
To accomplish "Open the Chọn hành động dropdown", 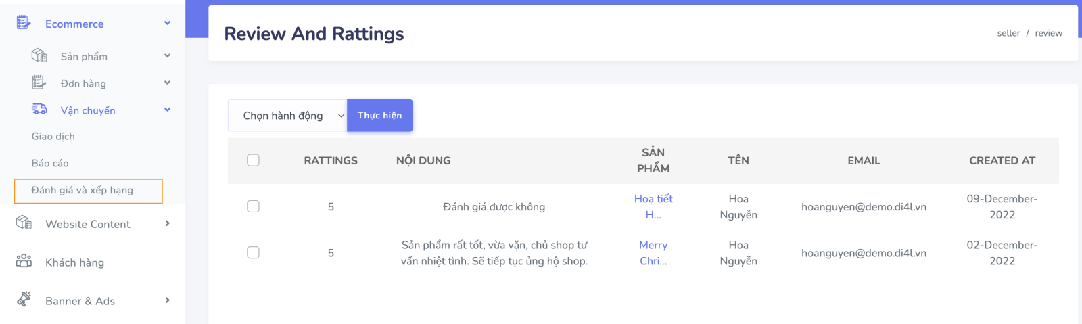I will click(x=287, y=116).
